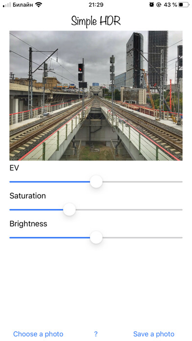Tap the Simple HDR title
192x341 pixels.
pyautogui.click(x=96, y=21)
